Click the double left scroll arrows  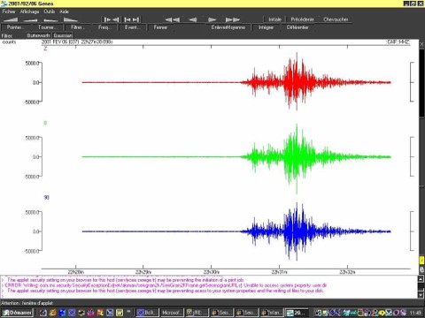click(173, 19)
